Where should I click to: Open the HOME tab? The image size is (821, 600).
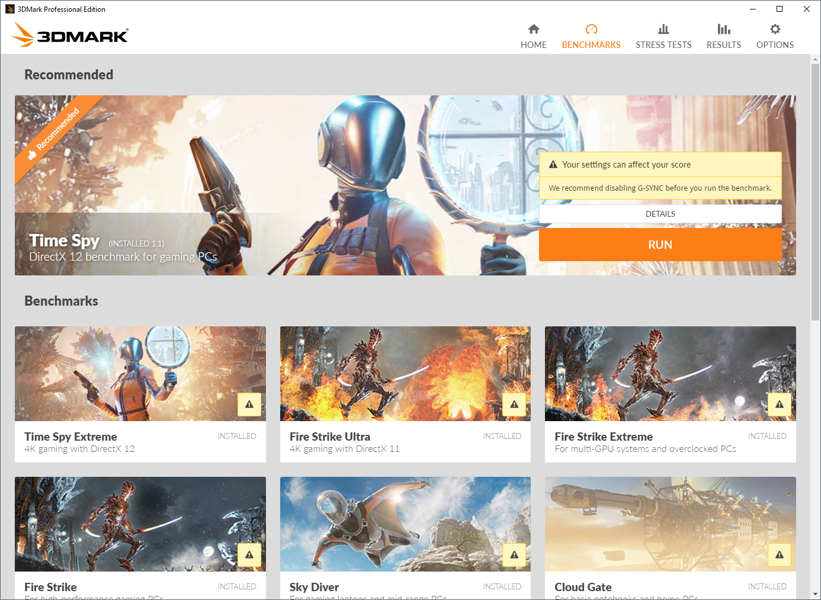click(x=534, y=36)
